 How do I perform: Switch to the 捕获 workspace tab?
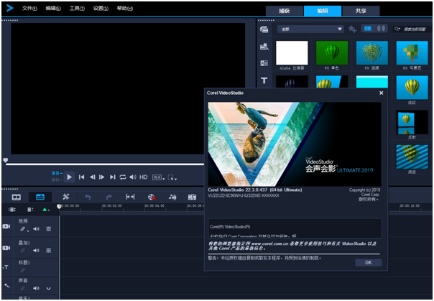pyautogui.click(x=285, y=11)
